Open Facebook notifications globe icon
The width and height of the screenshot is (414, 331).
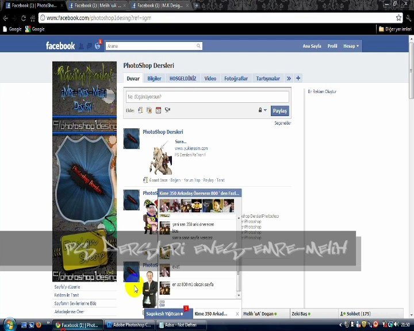tap(97, 46)
